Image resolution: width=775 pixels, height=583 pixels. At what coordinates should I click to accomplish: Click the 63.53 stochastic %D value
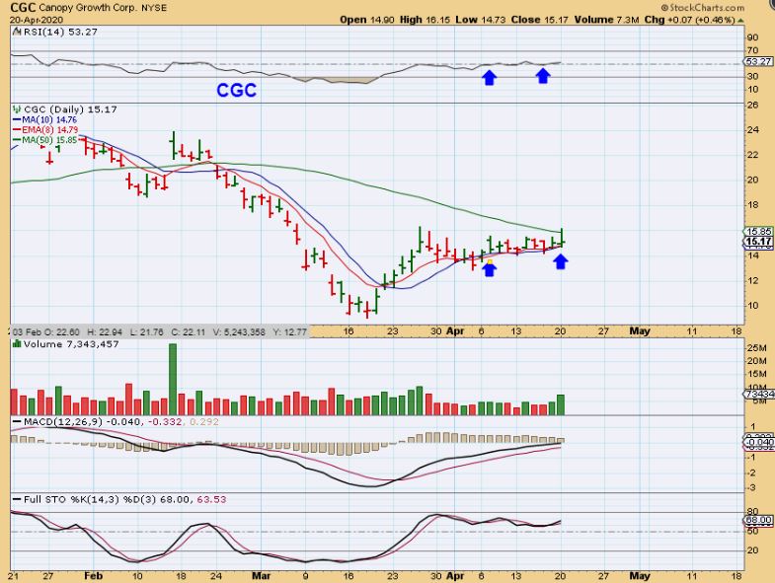point(211,499)
